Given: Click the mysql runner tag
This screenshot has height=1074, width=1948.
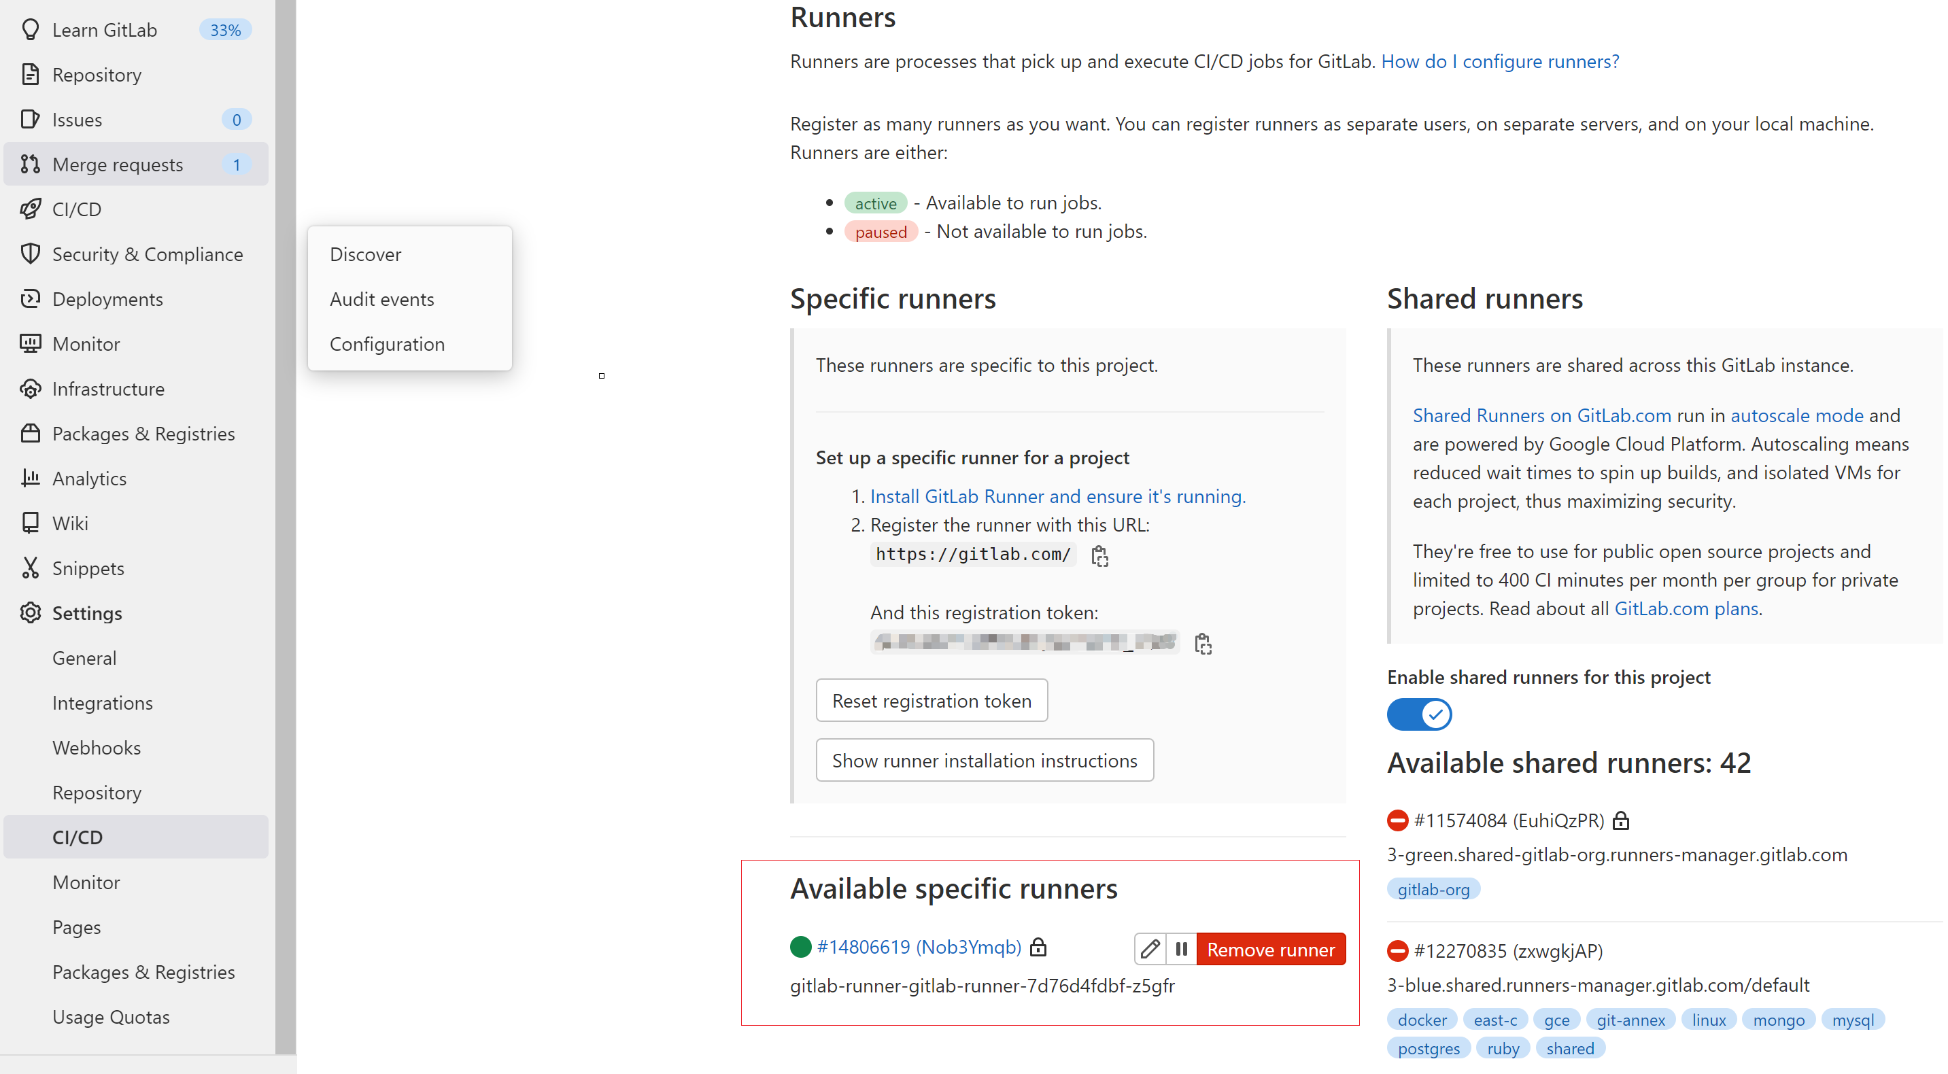Looking at the screenshot, I should coord(1852,1020).
